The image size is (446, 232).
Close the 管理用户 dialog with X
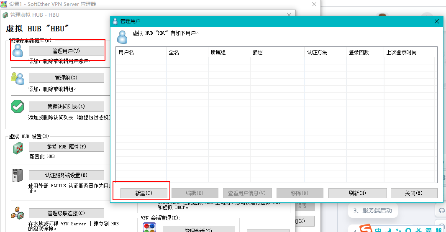click(437, 21)
